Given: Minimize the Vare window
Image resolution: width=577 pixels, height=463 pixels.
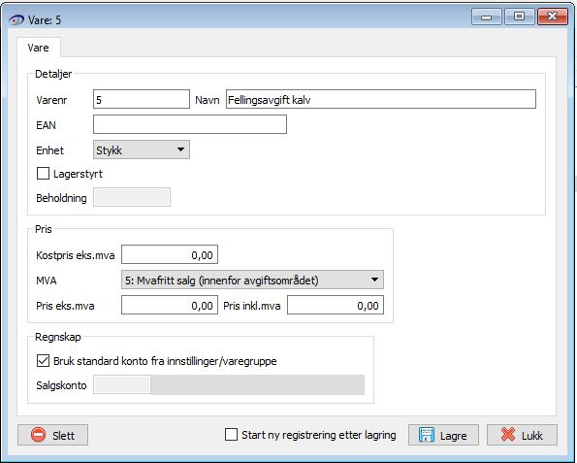Looking at the screenshot, I should tap(486, 17).
